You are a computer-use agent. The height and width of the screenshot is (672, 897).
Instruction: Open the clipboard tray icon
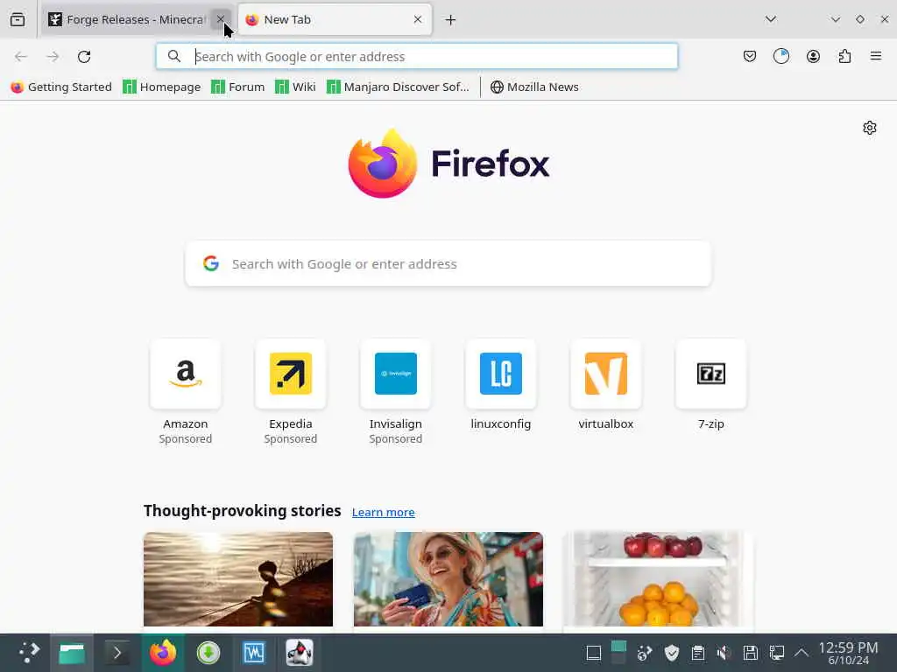697,653
